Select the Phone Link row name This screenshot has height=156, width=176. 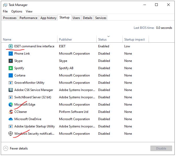(x=22, y=54)
